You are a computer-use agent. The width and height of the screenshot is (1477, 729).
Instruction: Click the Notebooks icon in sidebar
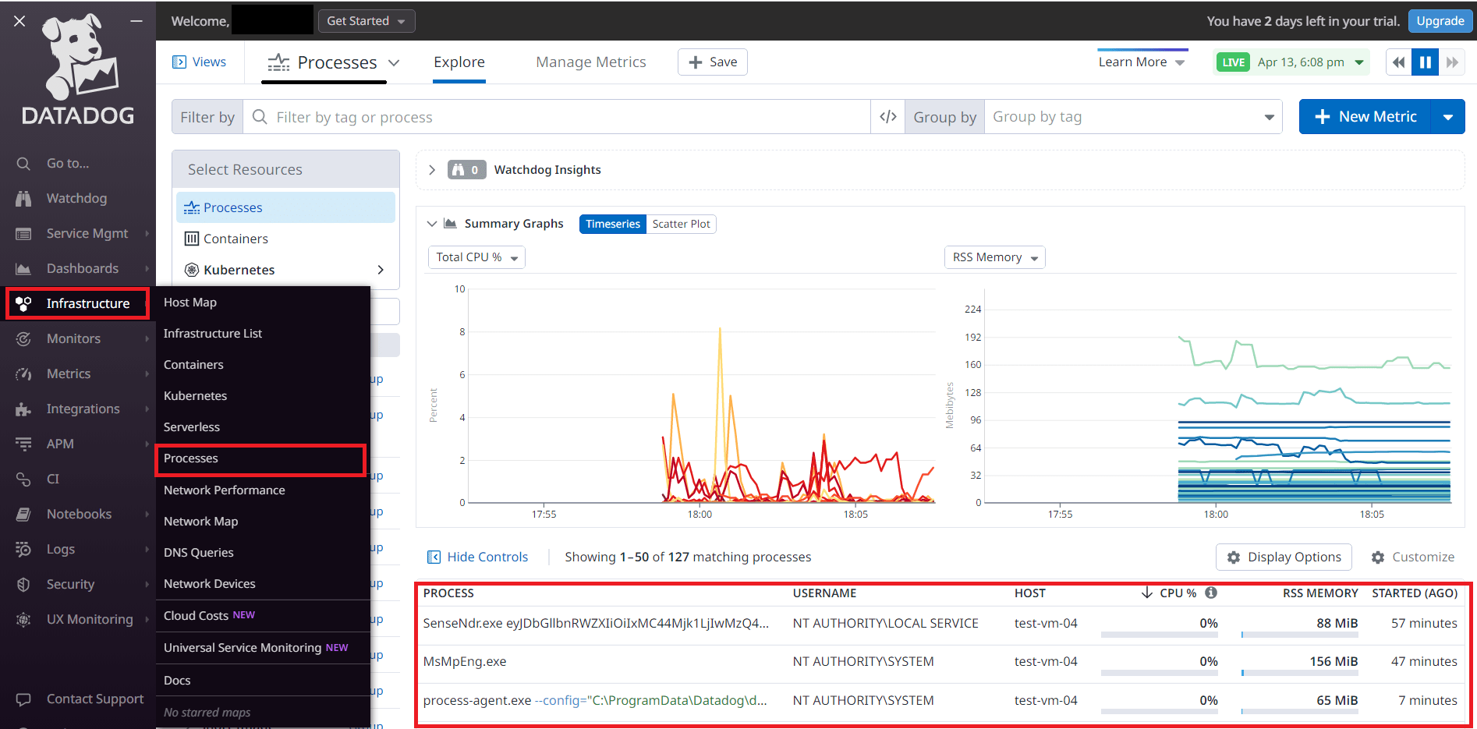pos(23,514)
